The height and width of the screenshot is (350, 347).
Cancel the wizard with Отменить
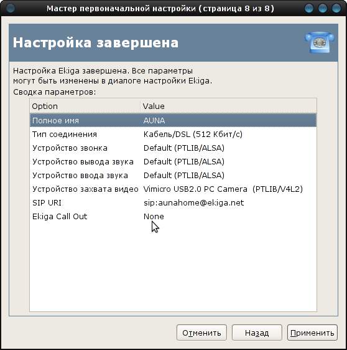[x=201, y=333]
